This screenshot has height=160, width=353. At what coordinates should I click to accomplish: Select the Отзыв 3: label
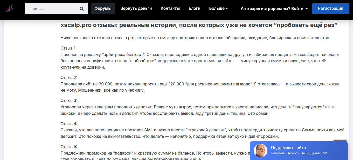(69, 100)
